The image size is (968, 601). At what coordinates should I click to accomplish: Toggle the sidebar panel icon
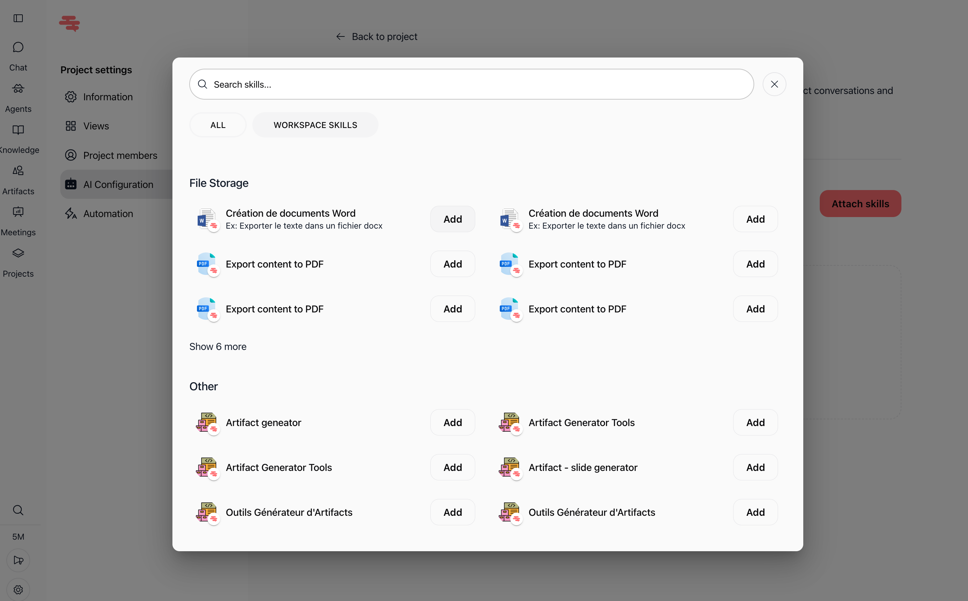[18, 18]
